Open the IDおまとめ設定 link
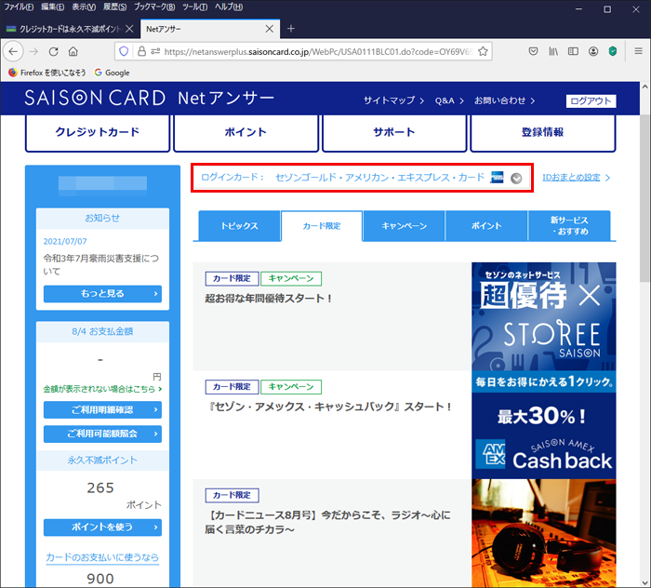The height and width of the screenshot is (588, 651). tap(577, 177)
